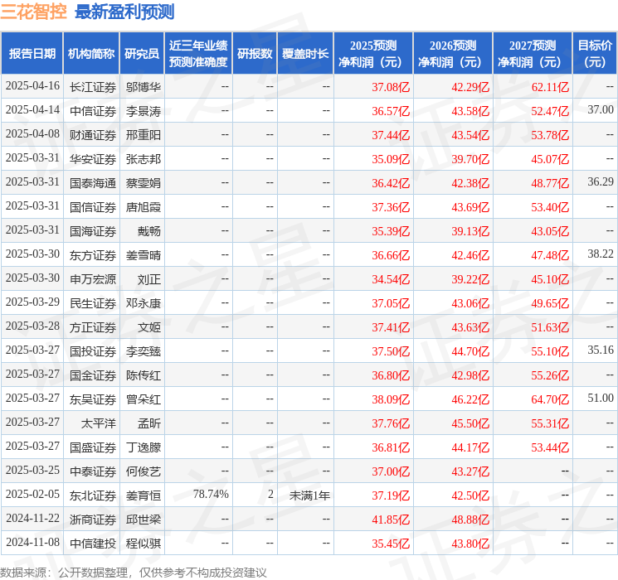The image size is (618, 580).
Task: Click the 最新盈利预测 heading
Action: [124, 12]
